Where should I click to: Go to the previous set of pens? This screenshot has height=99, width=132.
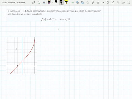[x=53, y=2]
